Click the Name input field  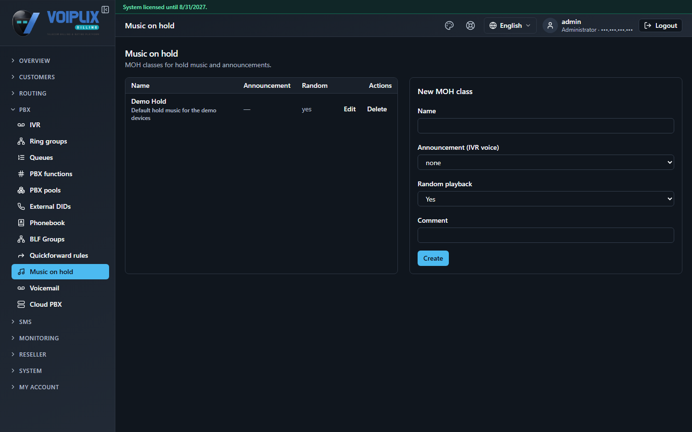tap(545, 126)
